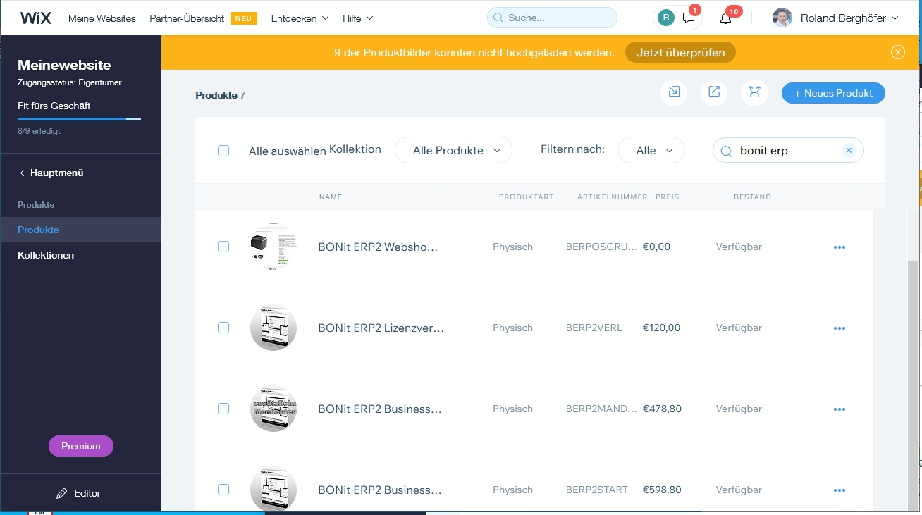Click Roland Berghöfer profile picture
The image size is (922, 515).
click(x=782, y=18)
